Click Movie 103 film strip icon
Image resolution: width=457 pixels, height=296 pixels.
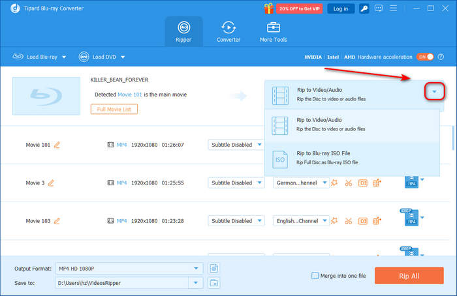tap(110, 221)
